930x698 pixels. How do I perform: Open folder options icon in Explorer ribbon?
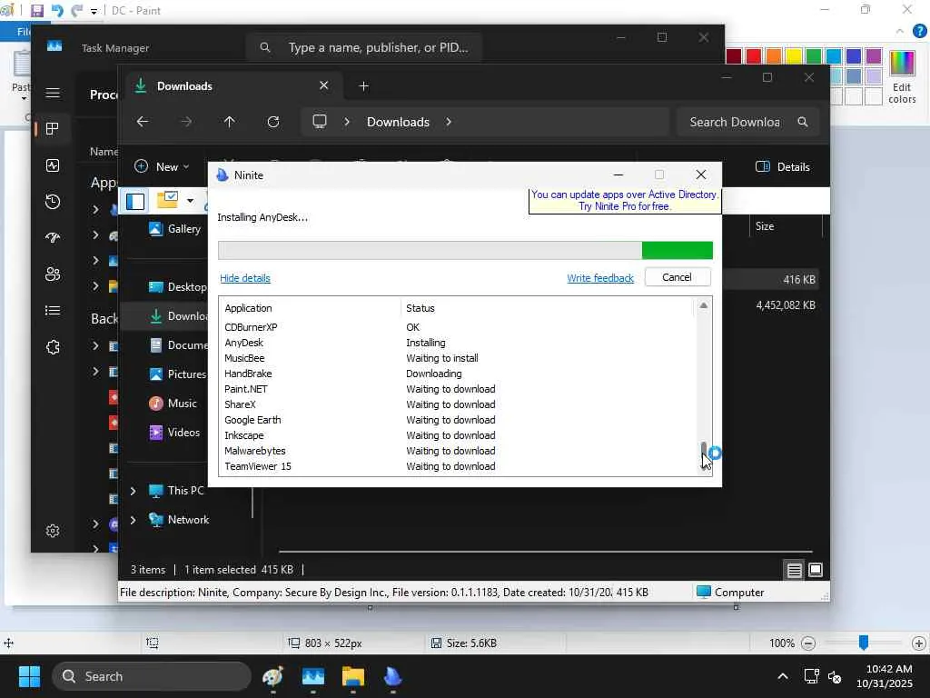click(x=168, y=200)
